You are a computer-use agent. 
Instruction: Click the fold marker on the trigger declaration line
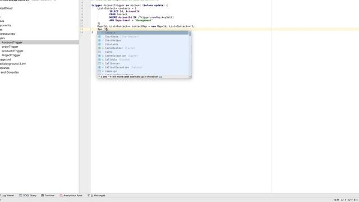pos(90,5)
